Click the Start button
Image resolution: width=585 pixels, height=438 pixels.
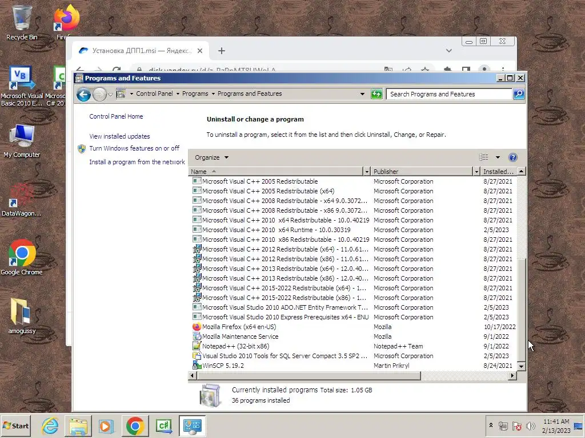point(15,425)
